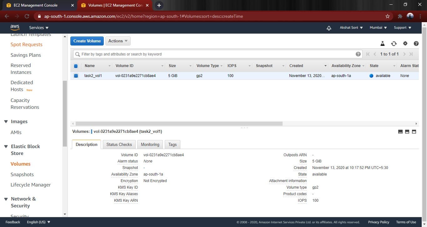427x227 pixels.
Task: Minimize the details pane
Action: [x=400, y=132]
